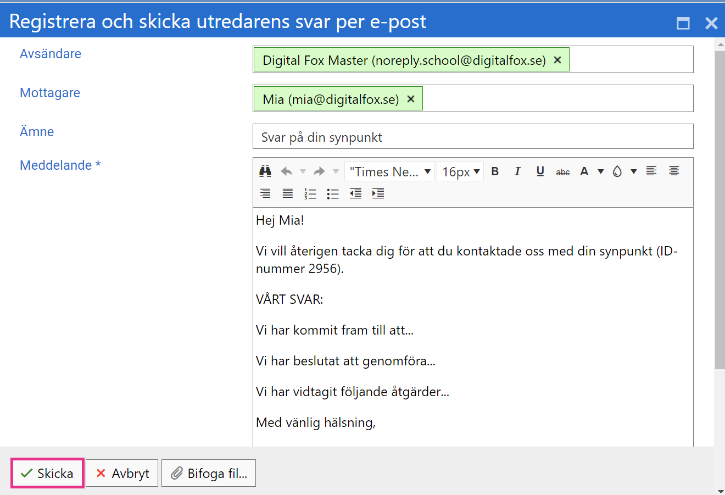Click the line "VÅRT SVAR:"
725x495 pixels.
click(289, 299)
